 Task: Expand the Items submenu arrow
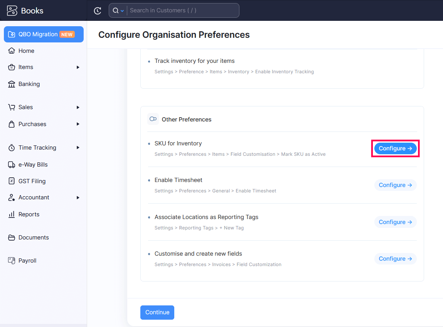(78, 67)
